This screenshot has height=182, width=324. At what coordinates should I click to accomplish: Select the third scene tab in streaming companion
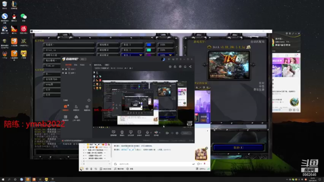click(82, 65)
